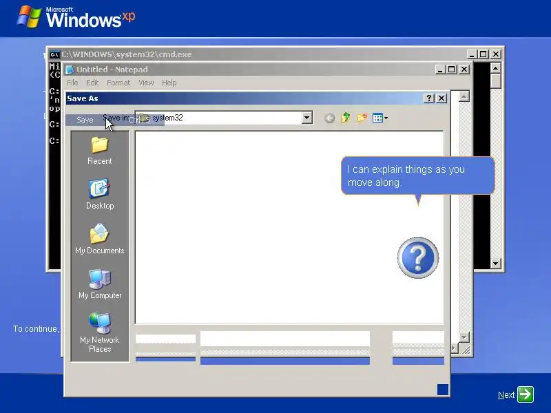Click the Save As help question button
Viewport: 551px width, 413px height.
pyautogui.click(x=428, y=98)
